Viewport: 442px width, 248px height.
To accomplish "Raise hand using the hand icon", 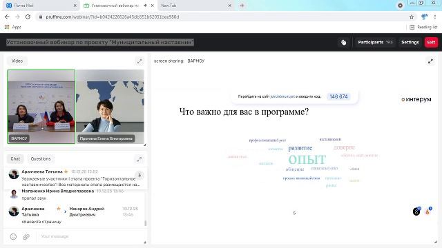I will click(x=344, y=42).
